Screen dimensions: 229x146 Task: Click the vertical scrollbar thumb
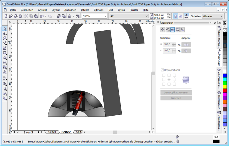153,73
